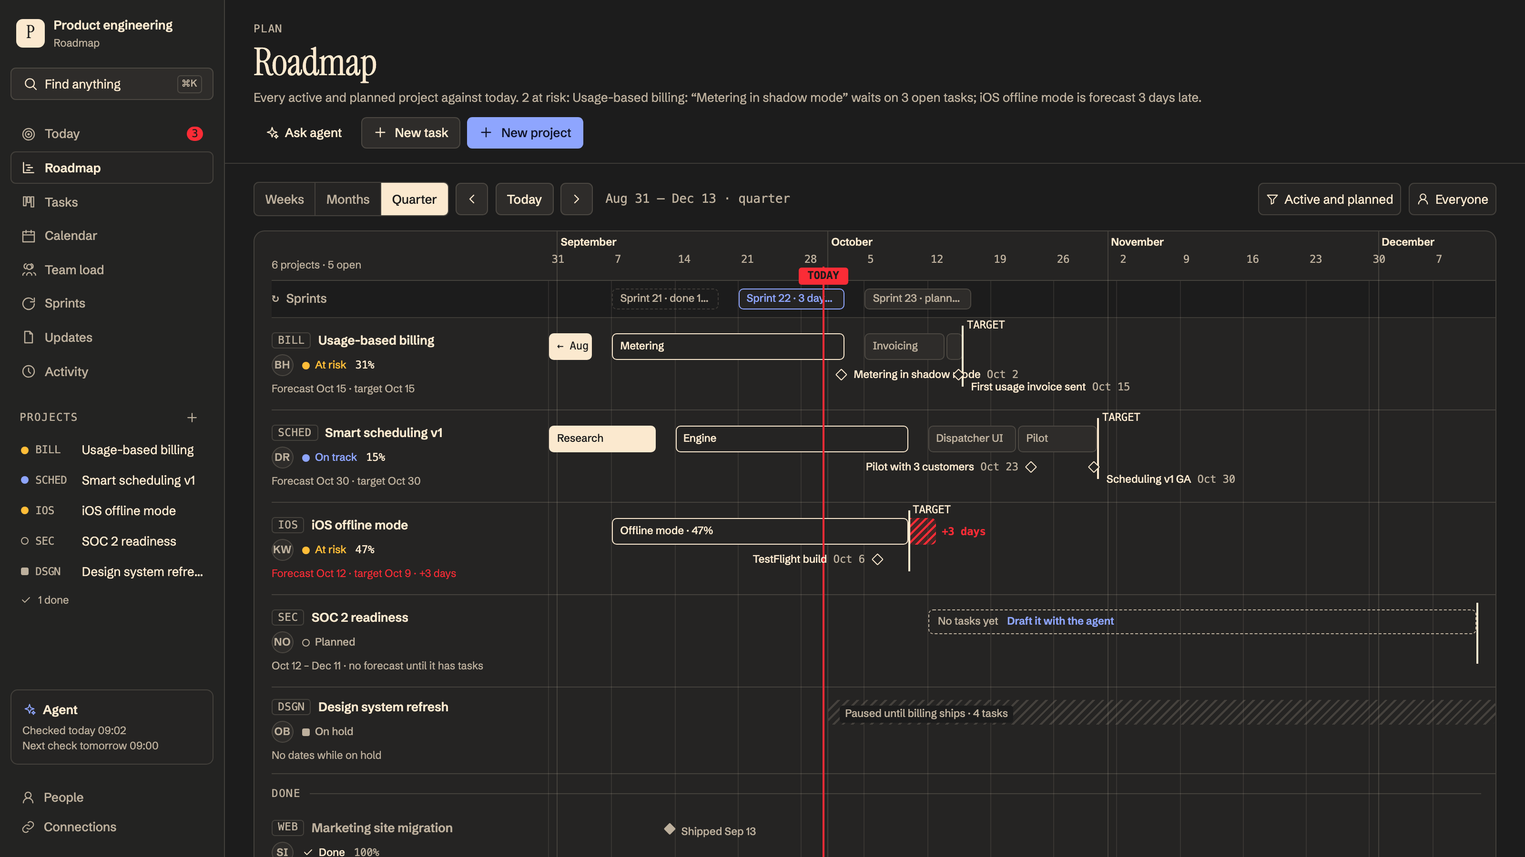The height and width of the screenshot is (857, 1525).
Task: Click the Pilot with 3 customers milestone diamond
Action: (1031, 467)
